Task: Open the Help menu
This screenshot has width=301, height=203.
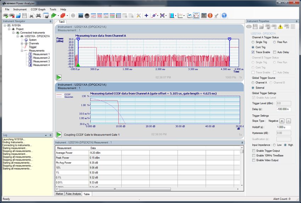Action: click(63, 10)
